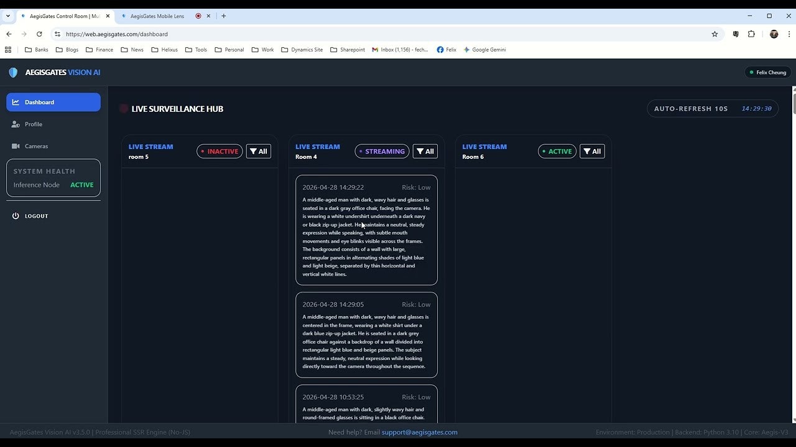The width and height of the screenshot is (796, 447).
Task: Open the All filter dropdown for room 5
Action: coord(258,151)
